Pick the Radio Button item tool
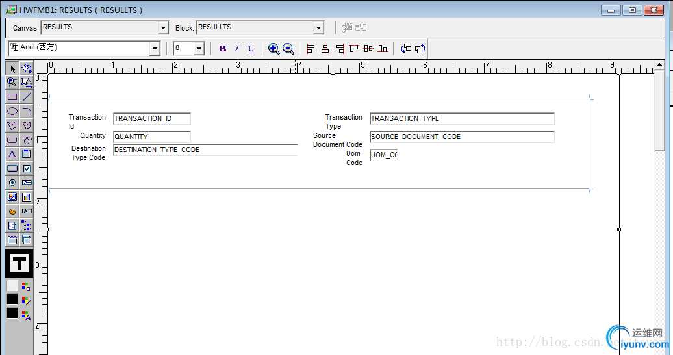Image resolution: width=673 pixels, height=355 pixels. (12, 183)
